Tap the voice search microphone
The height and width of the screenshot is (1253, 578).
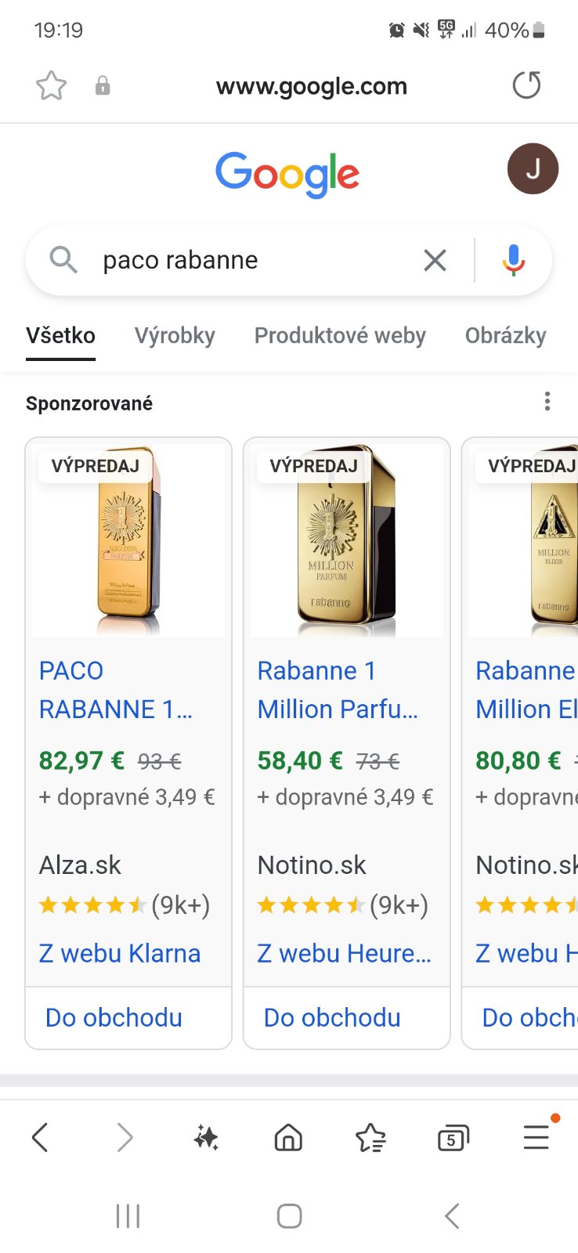click(x=514, y=260)
